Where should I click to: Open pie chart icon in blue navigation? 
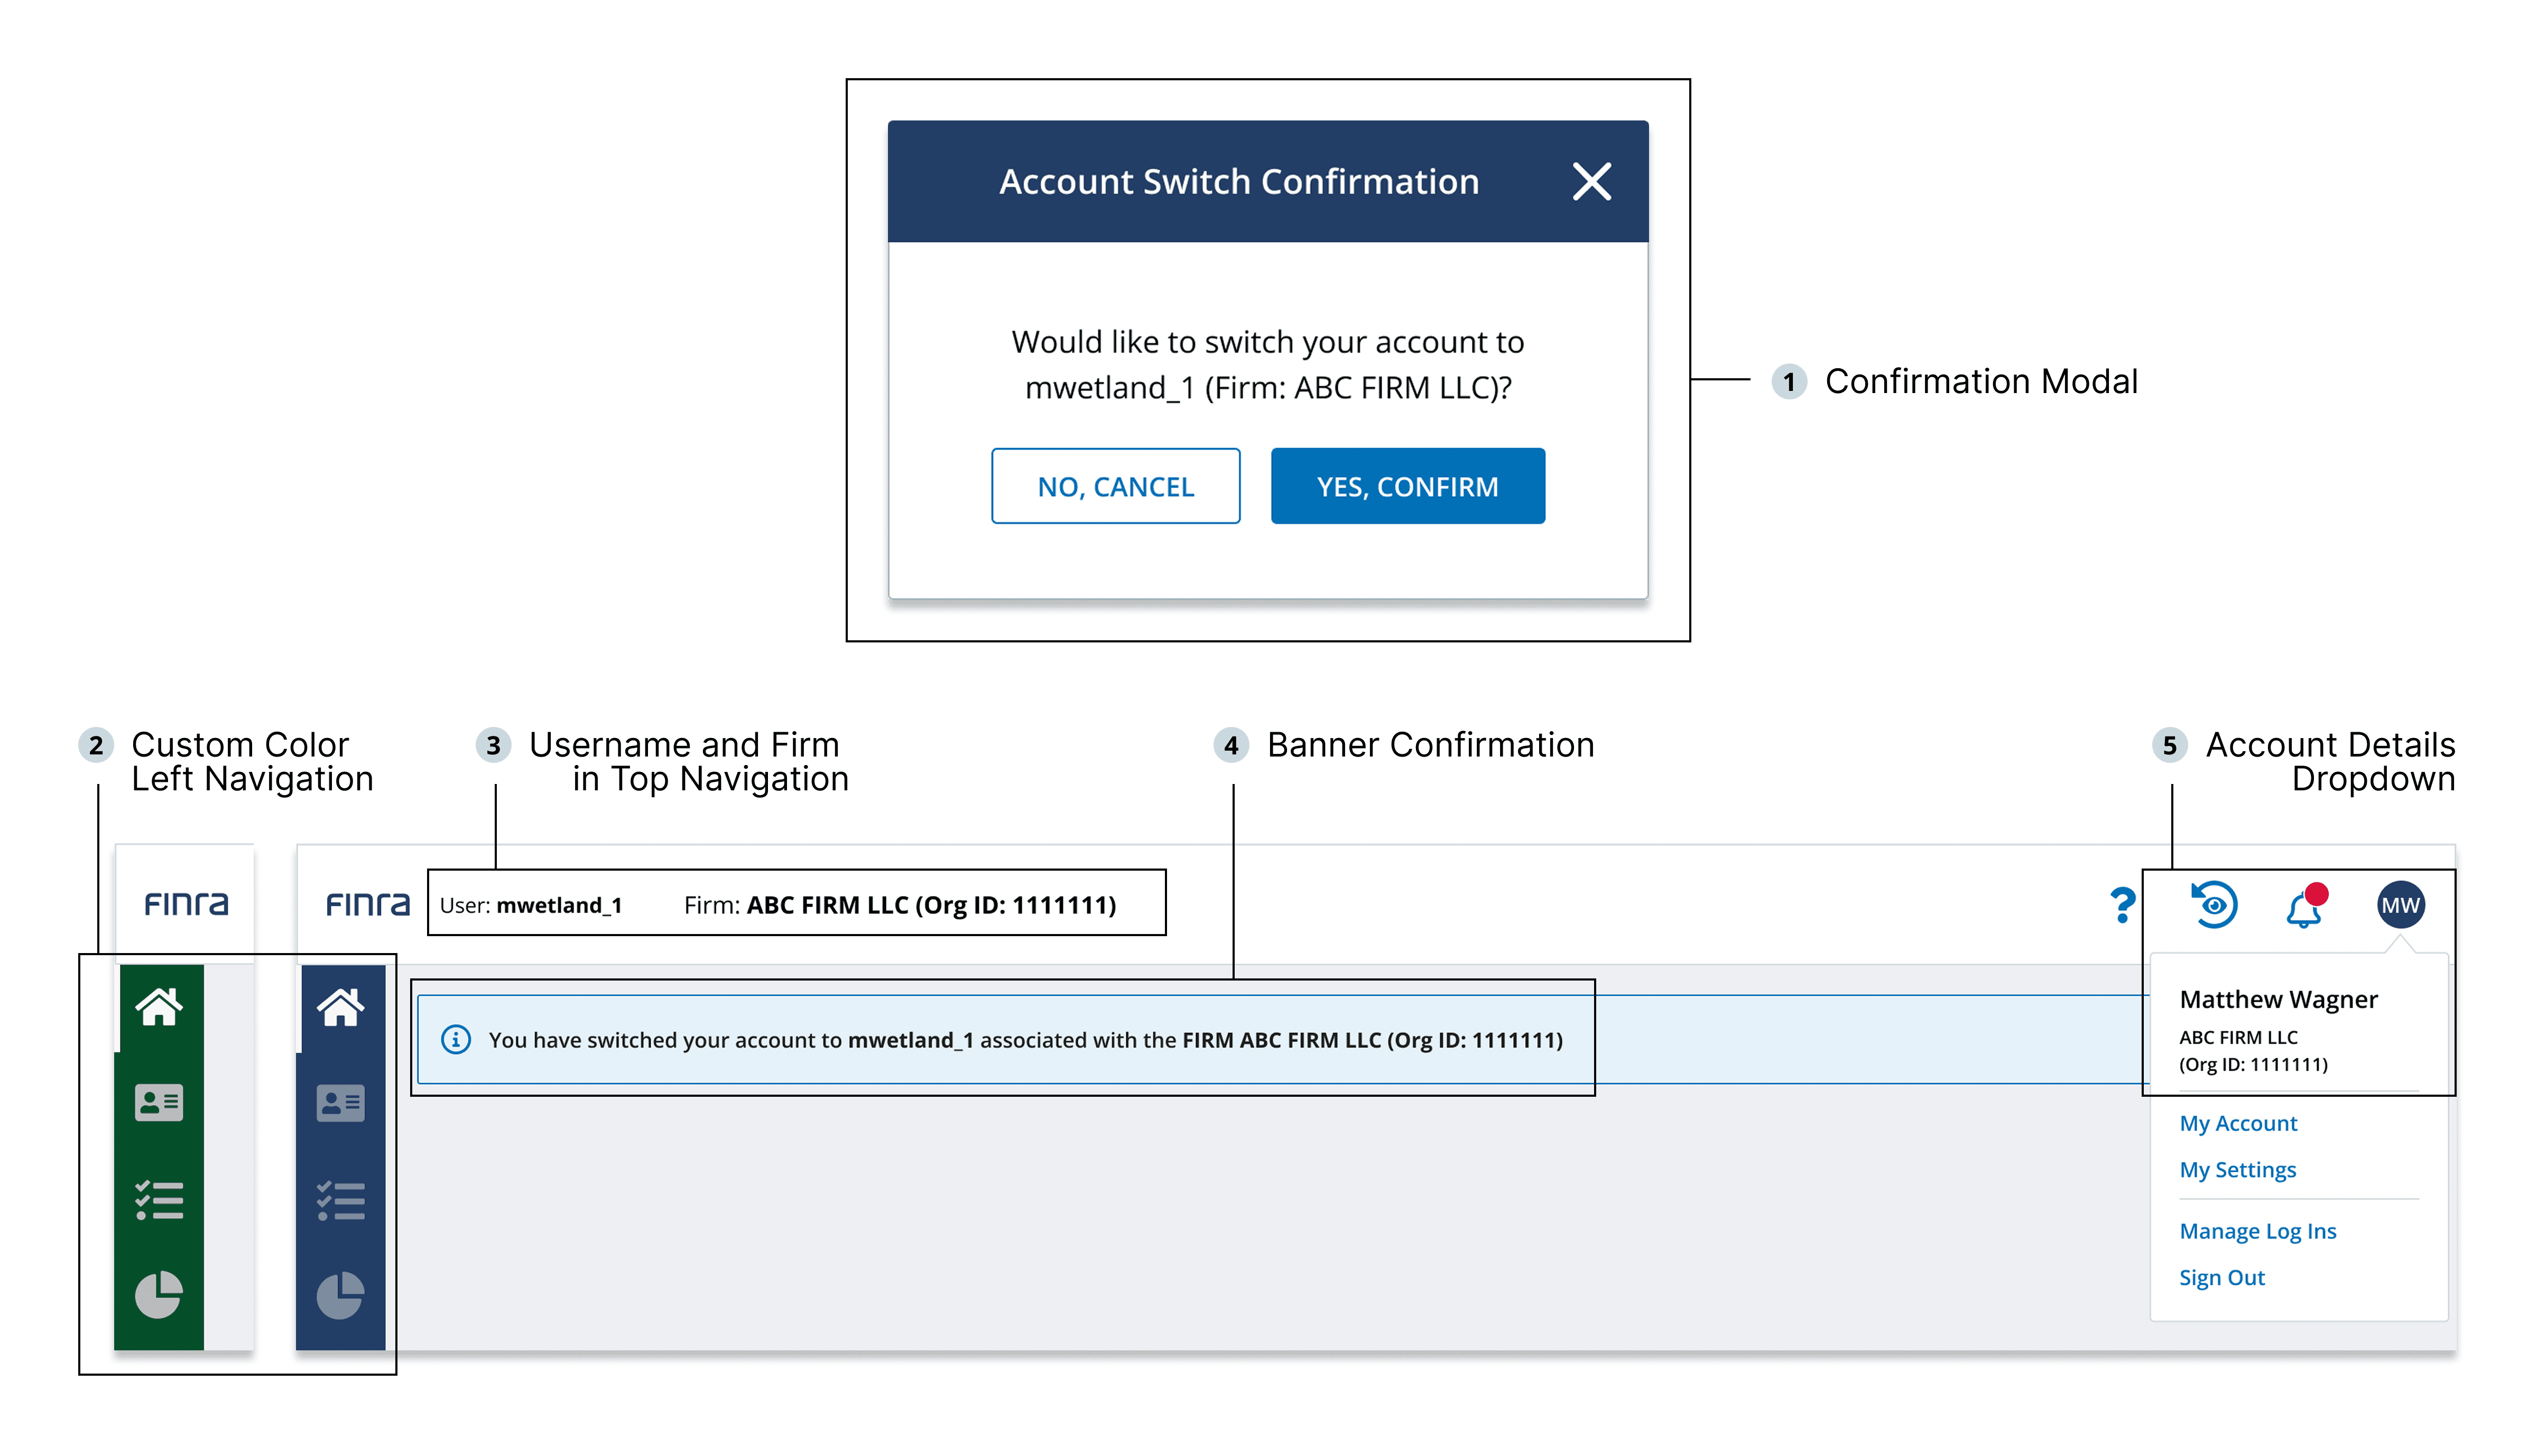pyautogui.click(x=340, y=1296)
